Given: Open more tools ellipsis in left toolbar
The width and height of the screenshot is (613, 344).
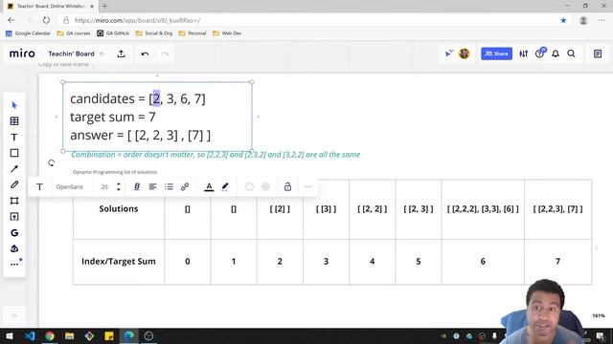Looking at the screenshot, I should [x=14, y=264].
